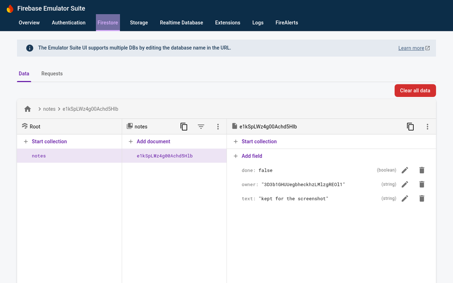453x283 pixels.
Task: Click the Firebase Emulator Suite title
Action: (51, 8)
